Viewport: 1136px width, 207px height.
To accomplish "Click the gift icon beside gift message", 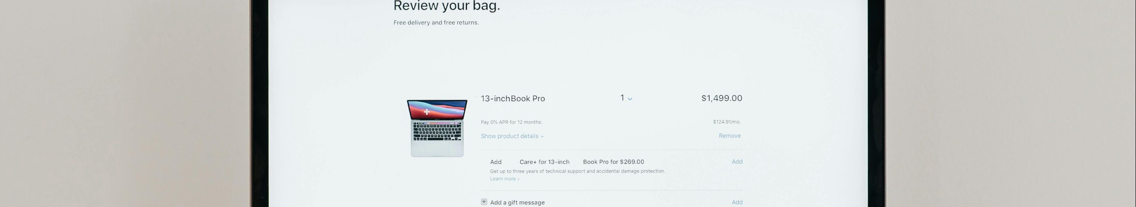I will click(484, 202).
